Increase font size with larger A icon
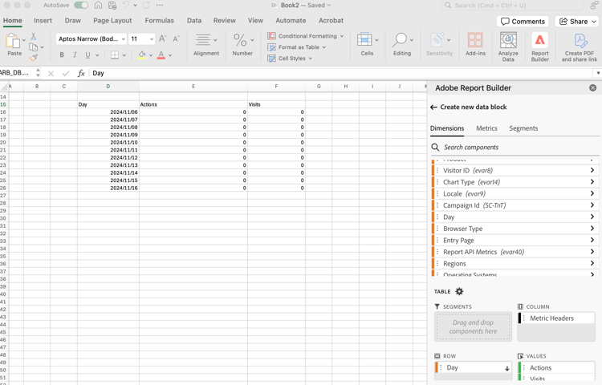Screen dimensions: 602x385 [x=163, y=38]
